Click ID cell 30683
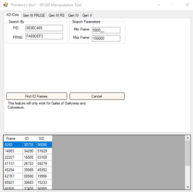This screenshot has width=193, height=192. [30, 183]
